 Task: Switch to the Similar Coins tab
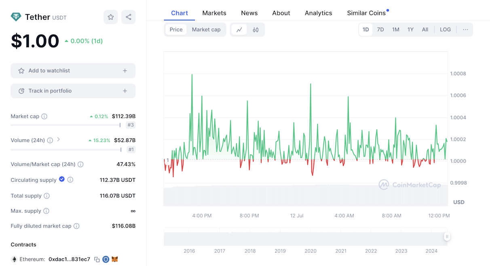click(366, 13)
